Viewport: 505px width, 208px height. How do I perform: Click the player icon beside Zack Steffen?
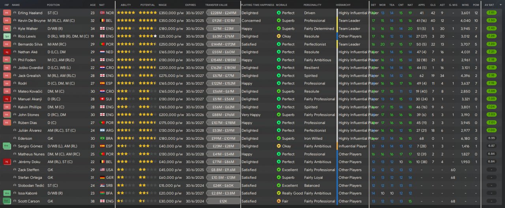(15, 170)
